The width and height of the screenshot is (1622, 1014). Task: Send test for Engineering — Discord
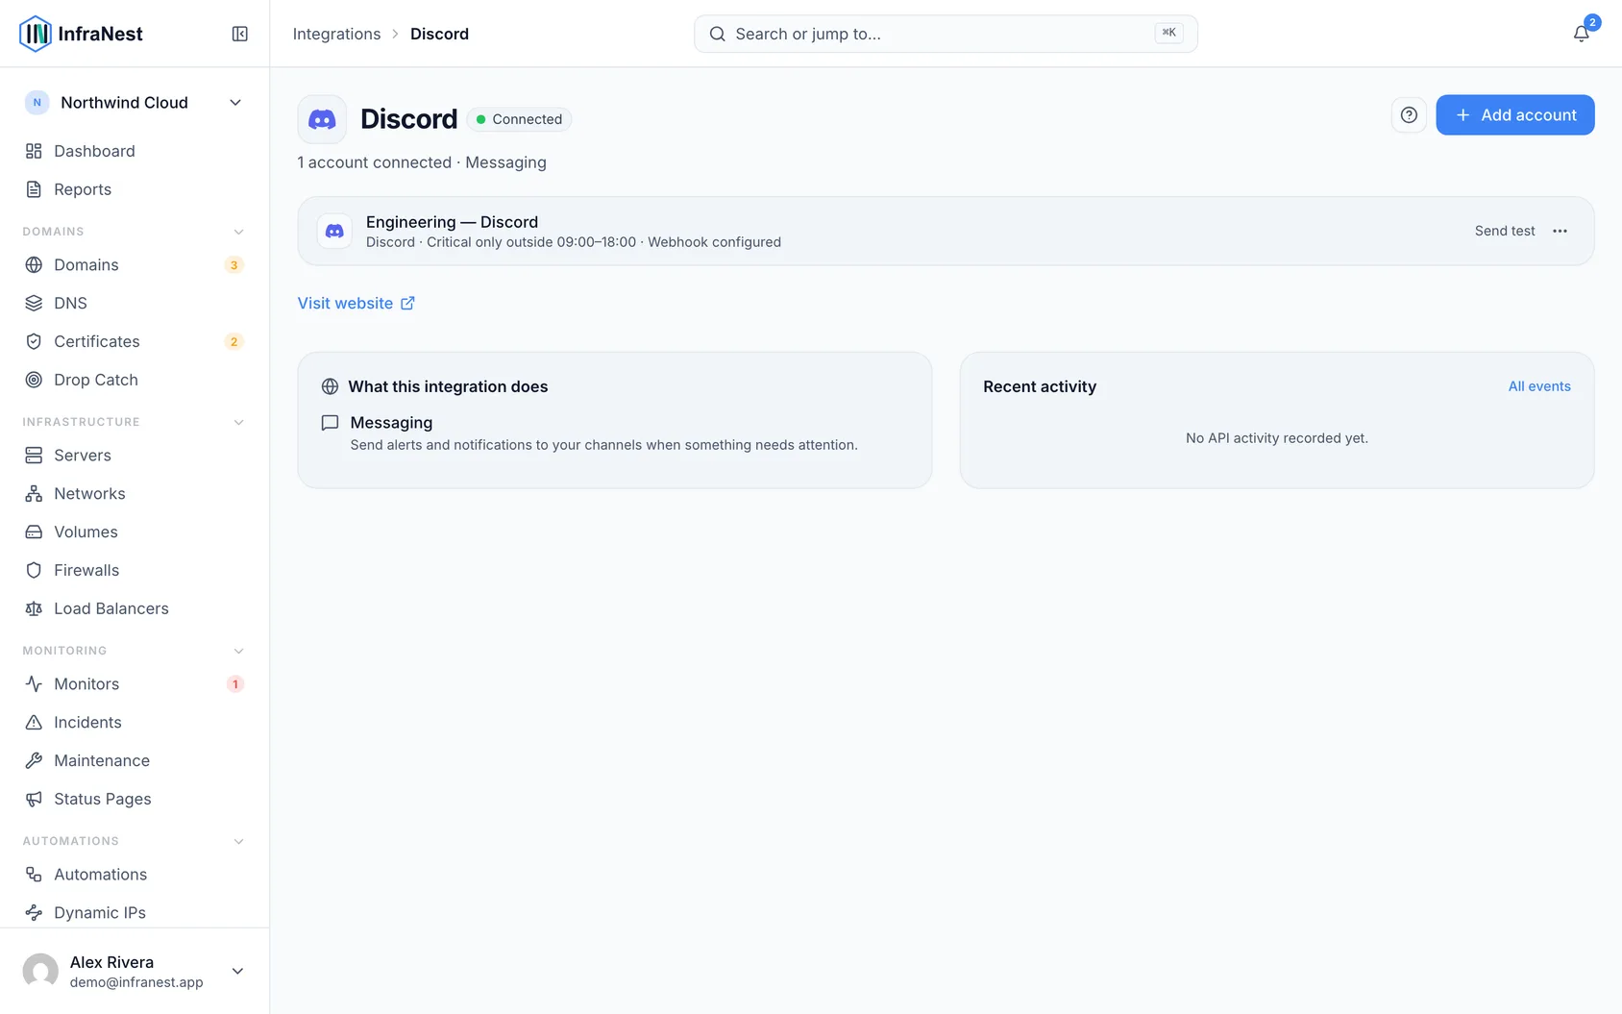[x=1504, y=231]
